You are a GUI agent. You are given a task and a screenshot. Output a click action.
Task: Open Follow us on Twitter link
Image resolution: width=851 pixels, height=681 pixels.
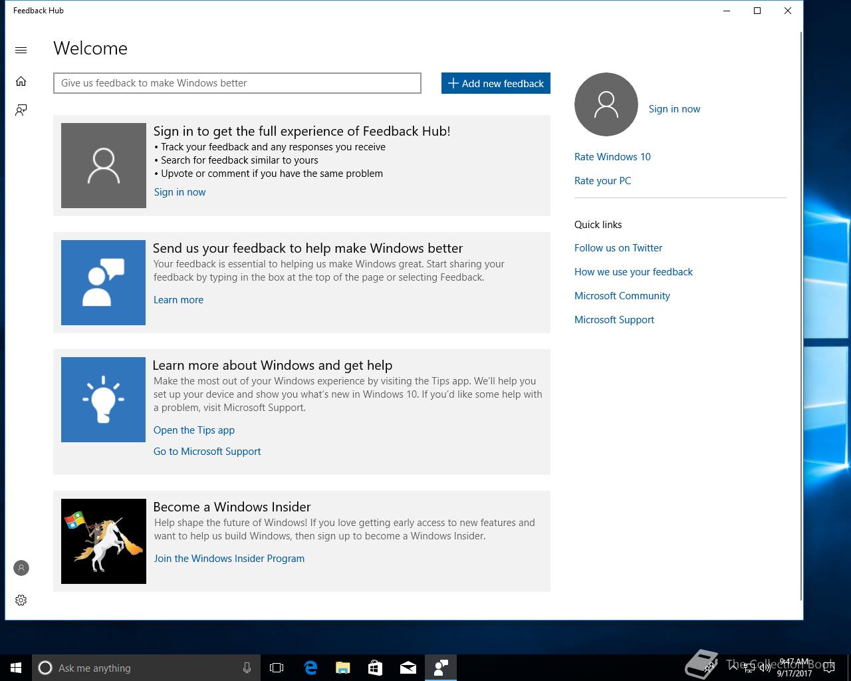coord(618,248)
